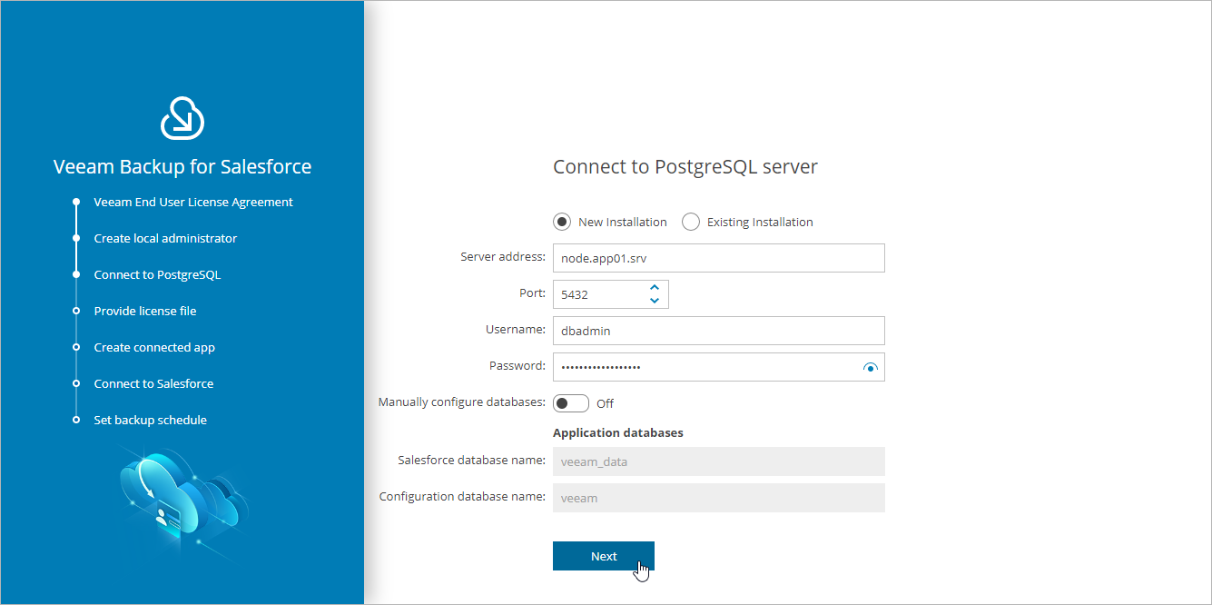Go to Connect to Salesforce step

pos(153,383)
